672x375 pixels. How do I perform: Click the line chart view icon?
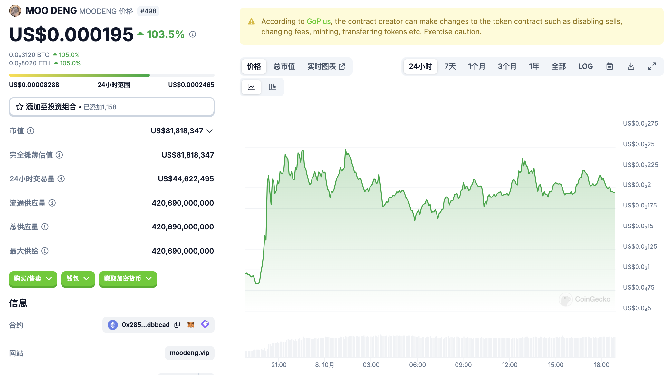pyautogui.click(x=251, y=87)
